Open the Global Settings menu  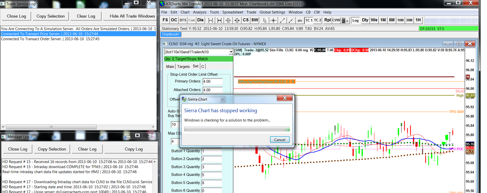[x=272, y=12]
